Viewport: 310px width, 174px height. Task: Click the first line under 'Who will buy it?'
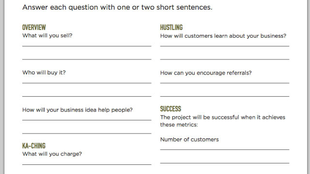87,83
